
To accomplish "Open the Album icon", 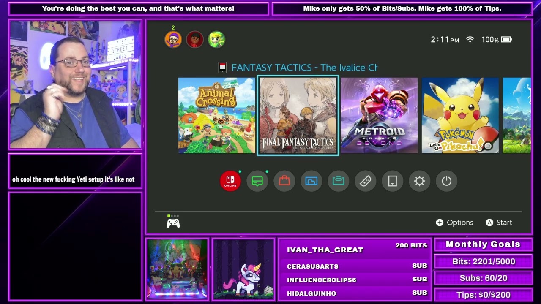I will pos(311,181).
